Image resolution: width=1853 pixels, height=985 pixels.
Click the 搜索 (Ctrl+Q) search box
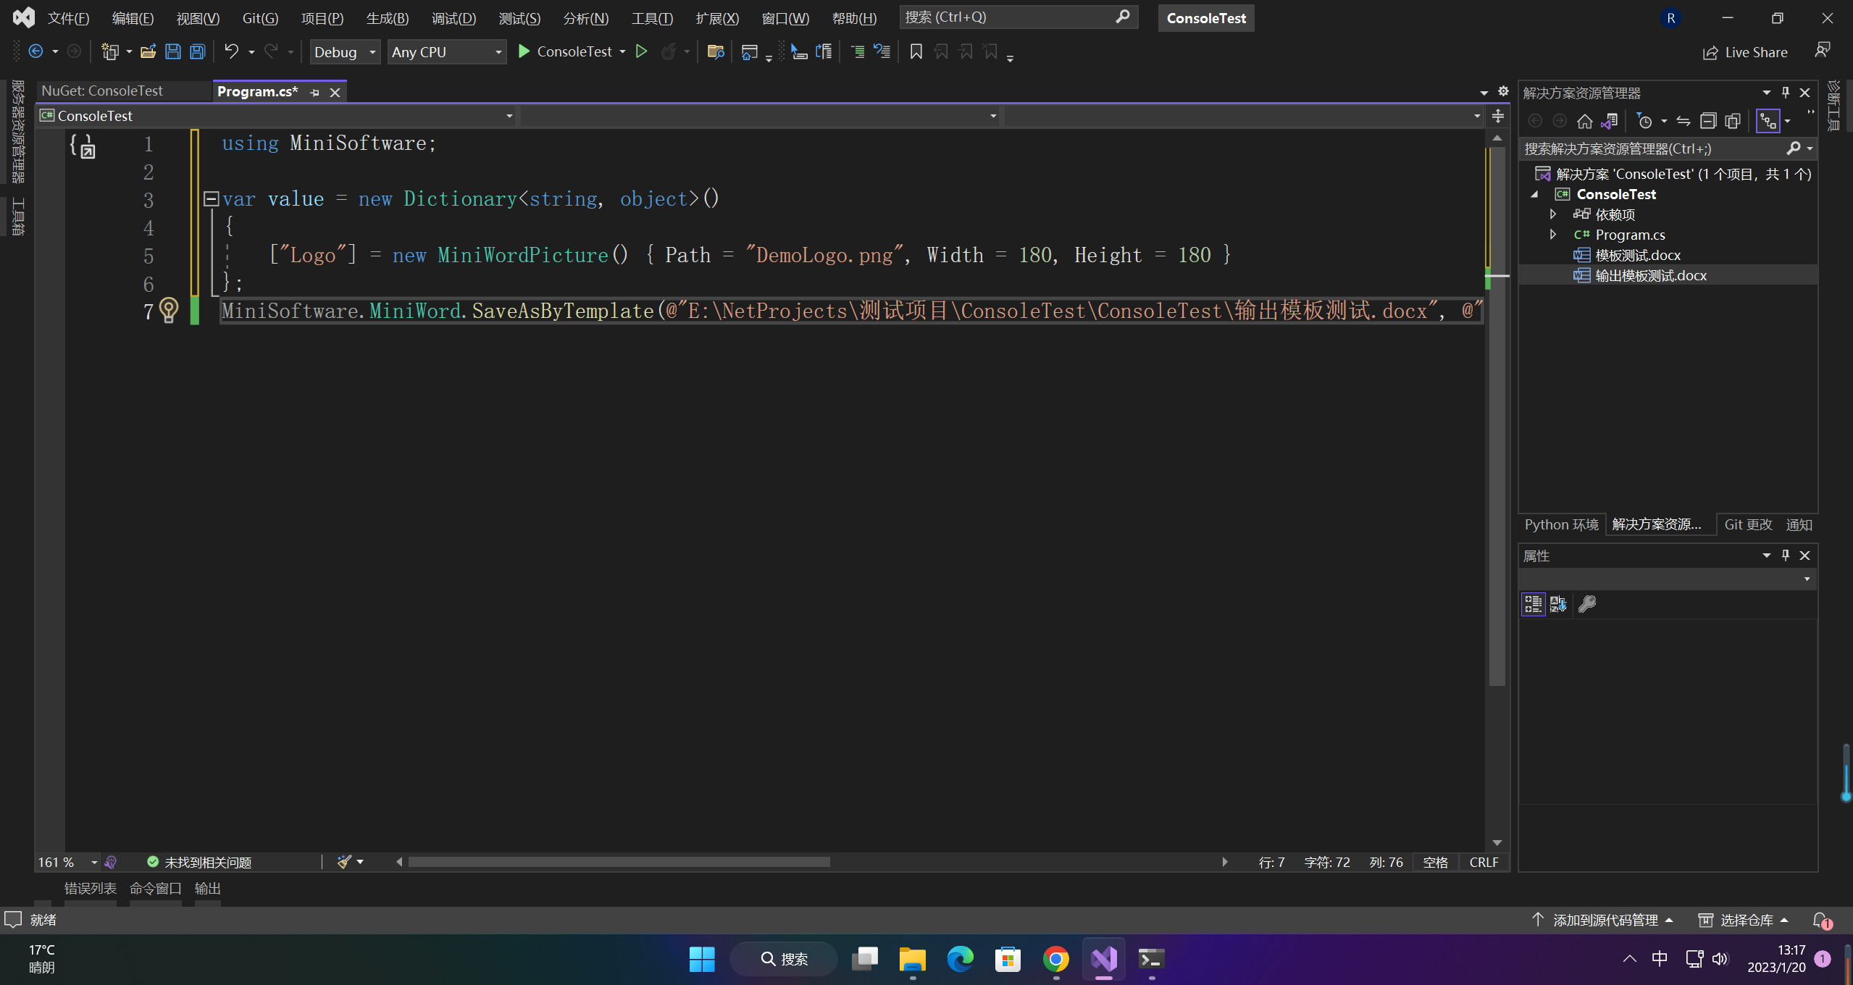pos(1018,17)
